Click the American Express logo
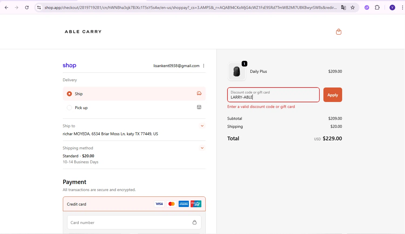This screenshot has width=405, height=234. pyautogui.click(x=184, y=204)
